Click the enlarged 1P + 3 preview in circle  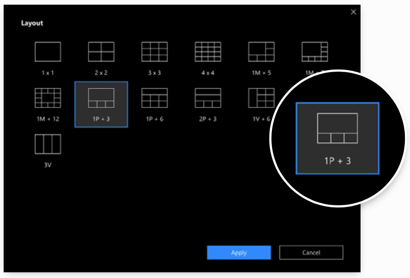click(337, 138)
